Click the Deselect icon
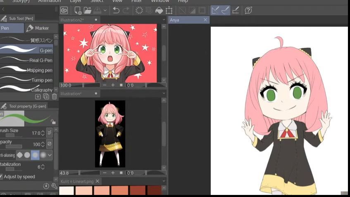This screenshot has width=350, height=197. pyautogui.click(x=182, y=10)
